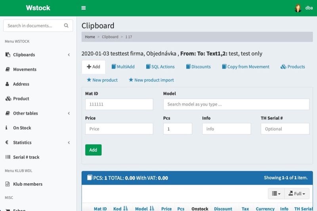Switch to the SQL Actions tab
The height and width of the screenshot is (211, 317).
point(160,67)
